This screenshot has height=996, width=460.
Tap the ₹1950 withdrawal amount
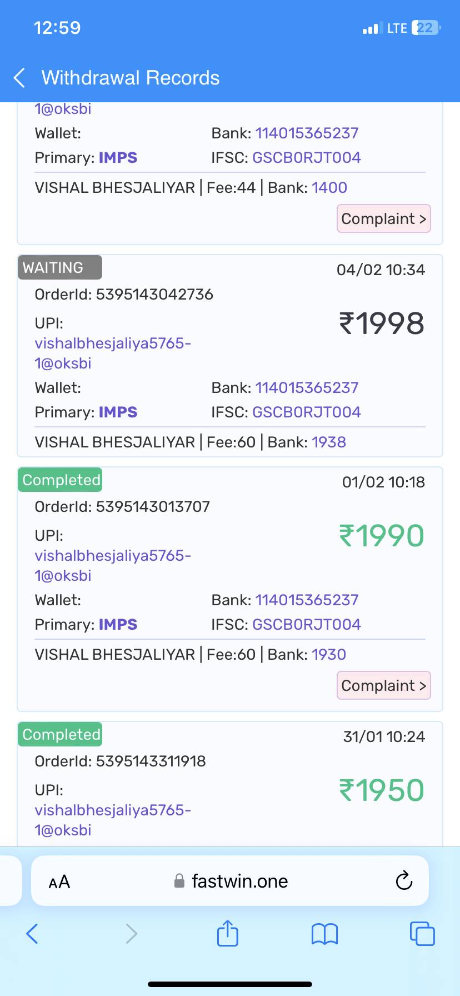coord(382,790)
